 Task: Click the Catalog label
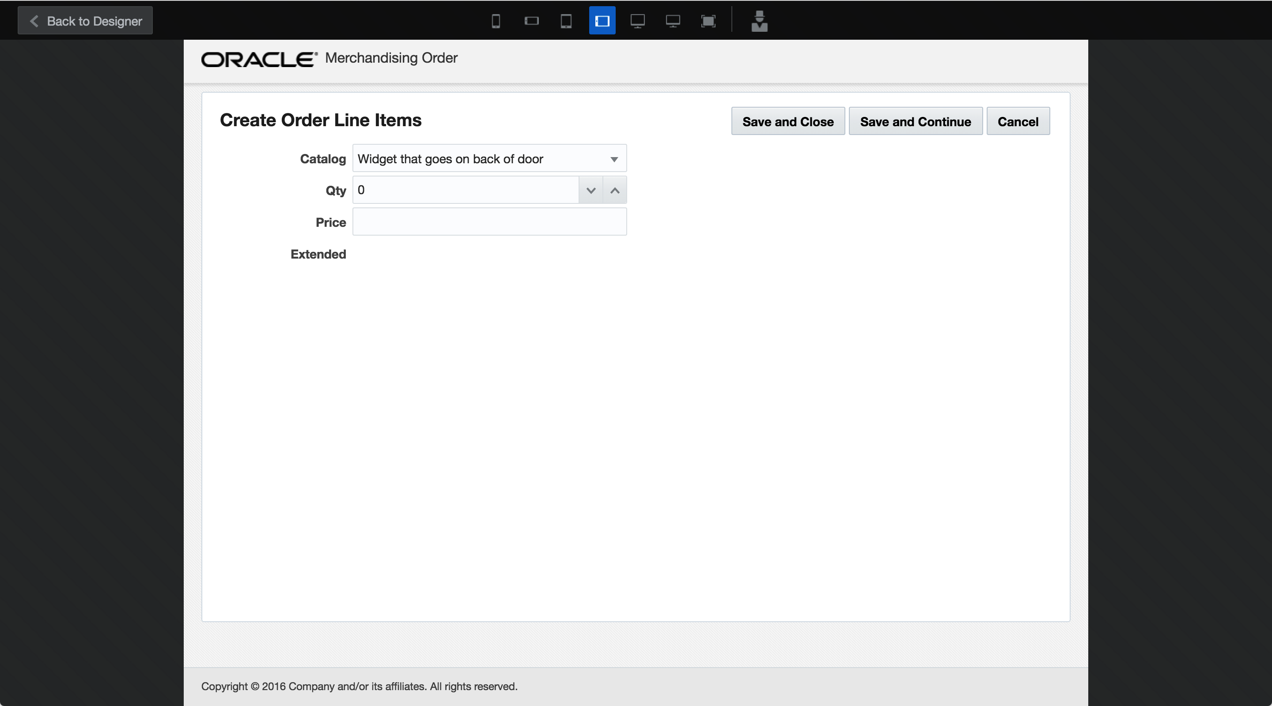click(x=323, y=159)
